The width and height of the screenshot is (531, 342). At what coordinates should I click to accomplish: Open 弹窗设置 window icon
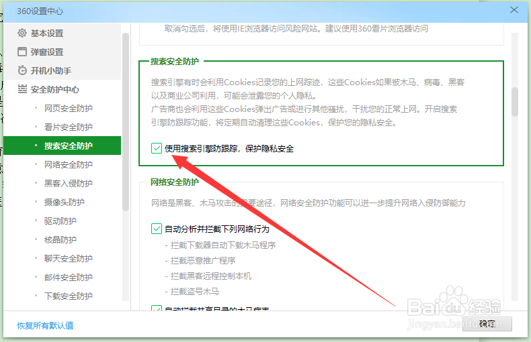pyautogui.click(x=22, y=52)
